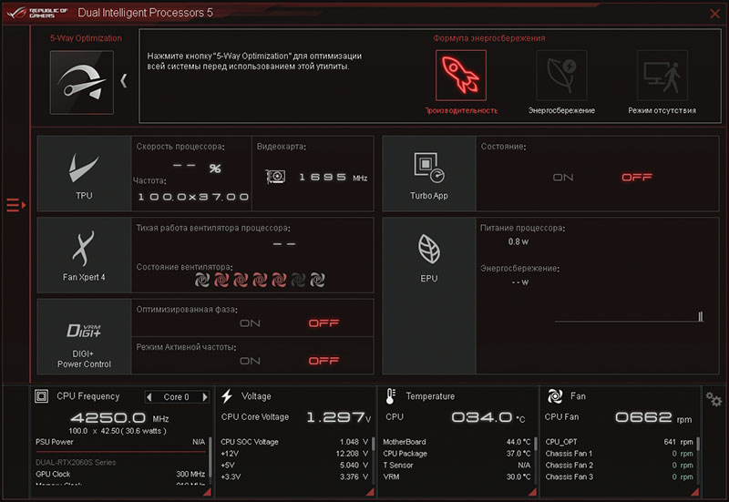Click the 100.0x37.00 frequency value

coord(193,197)
